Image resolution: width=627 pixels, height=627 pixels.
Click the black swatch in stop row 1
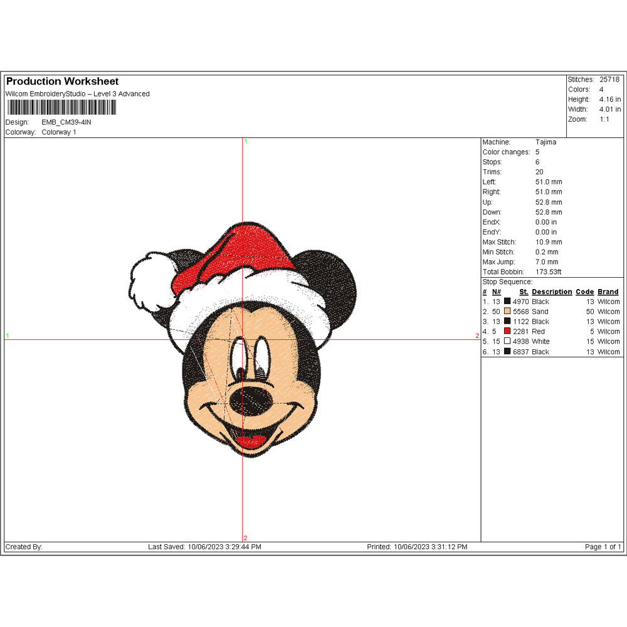coord(507,302)
